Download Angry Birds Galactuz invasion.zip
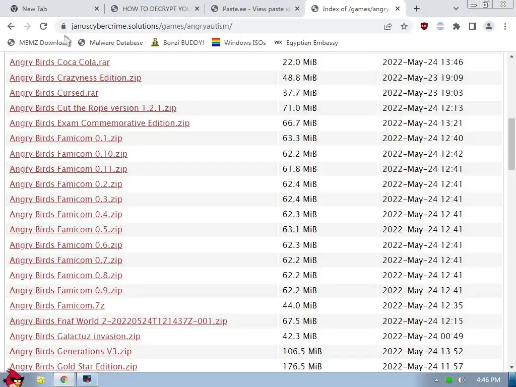Image resolution: width=516 pixels, height=387 pixels. tap(75, 336)
